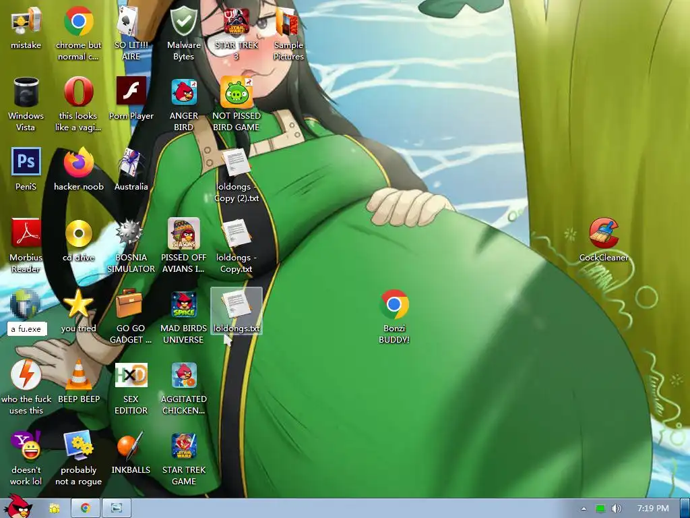Open the window-switcher taskbar button
The height and width of the screenshot is (518, 690).
(116, 509)
